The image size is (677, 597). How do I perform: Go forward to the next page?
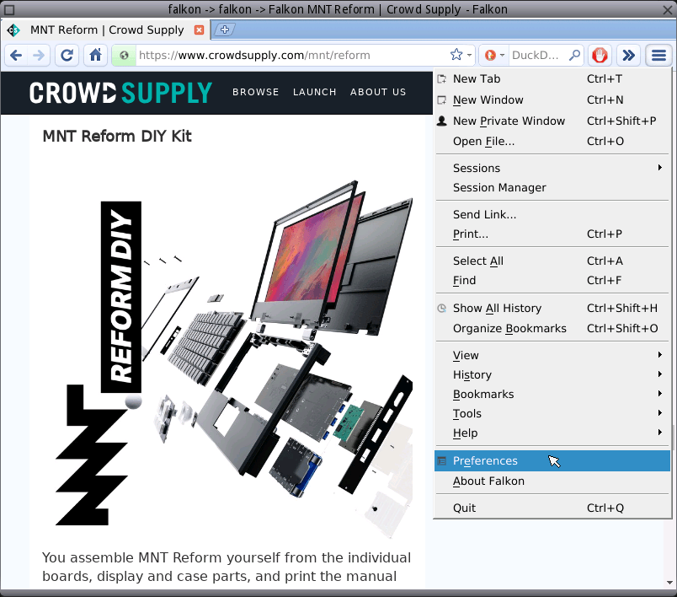pos(39,56)
